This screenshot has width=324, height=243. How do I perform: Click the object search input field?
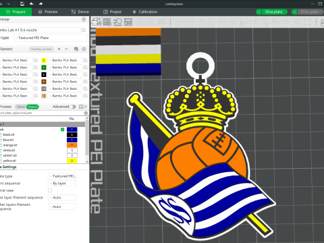point(42,113)
